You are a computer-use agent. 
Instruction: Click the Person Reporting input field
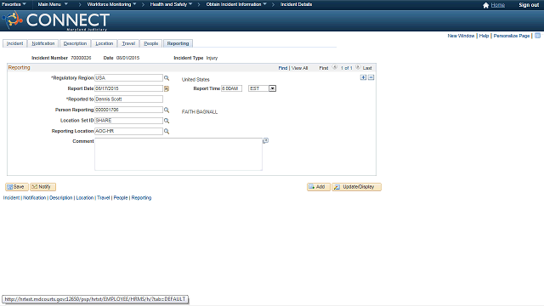128,110
